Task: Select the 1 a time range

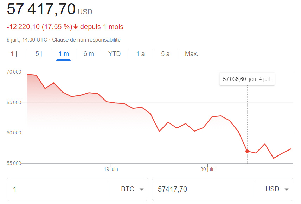Action: pyautogui.click(x=140, y=54)
